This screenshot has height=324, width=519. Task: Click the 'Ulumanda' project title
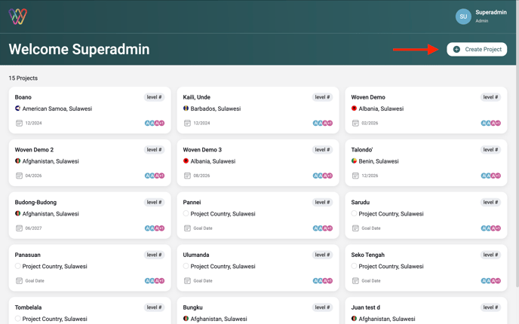point(196,255)
